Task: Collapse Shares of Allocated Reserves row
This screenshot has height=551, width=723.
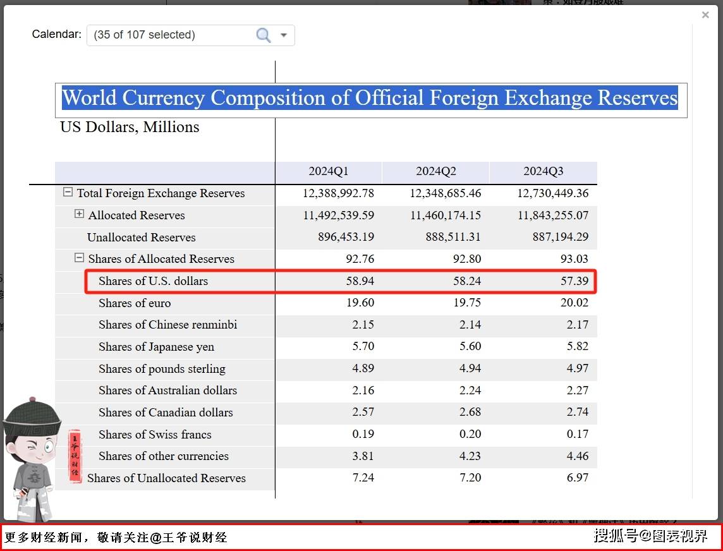Action: [x=79, y=258]
